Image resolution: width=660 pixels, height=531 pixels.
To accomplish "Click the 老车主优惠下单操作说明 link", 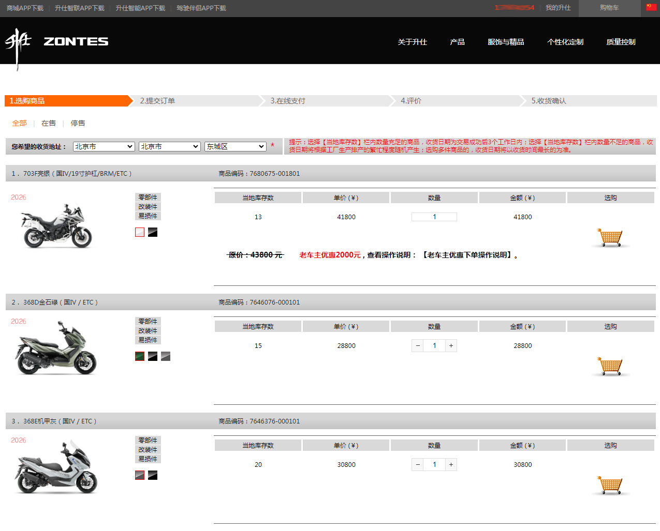I will pos(468,255).
